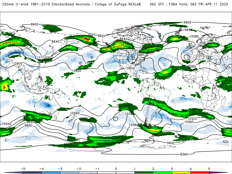Click the 10800 contour label over Mexico
The width and height of the screenshot is (232, 174).
click(130, 68)
